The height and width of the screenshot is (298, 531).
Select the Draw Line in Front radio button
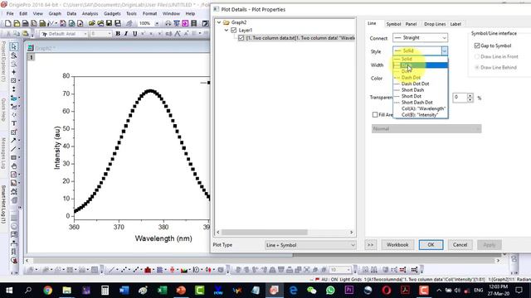pyautogui.click(x=477, y=56)
